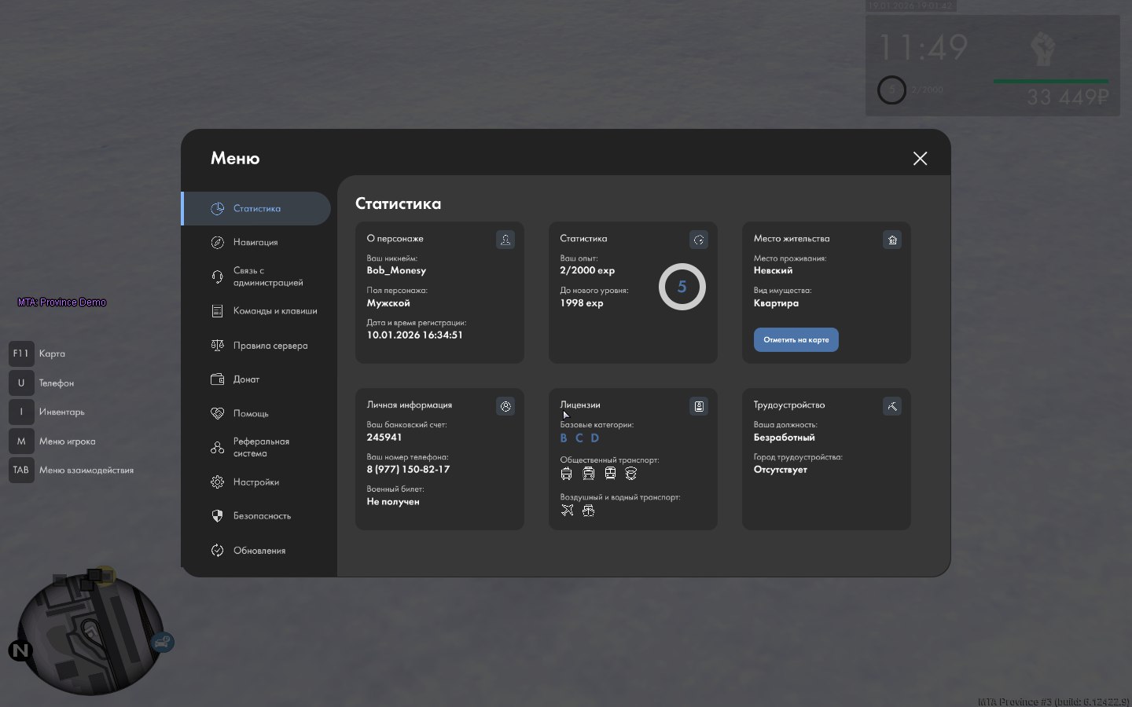Click the level 5 circular progress ring

tap(682, 287)
